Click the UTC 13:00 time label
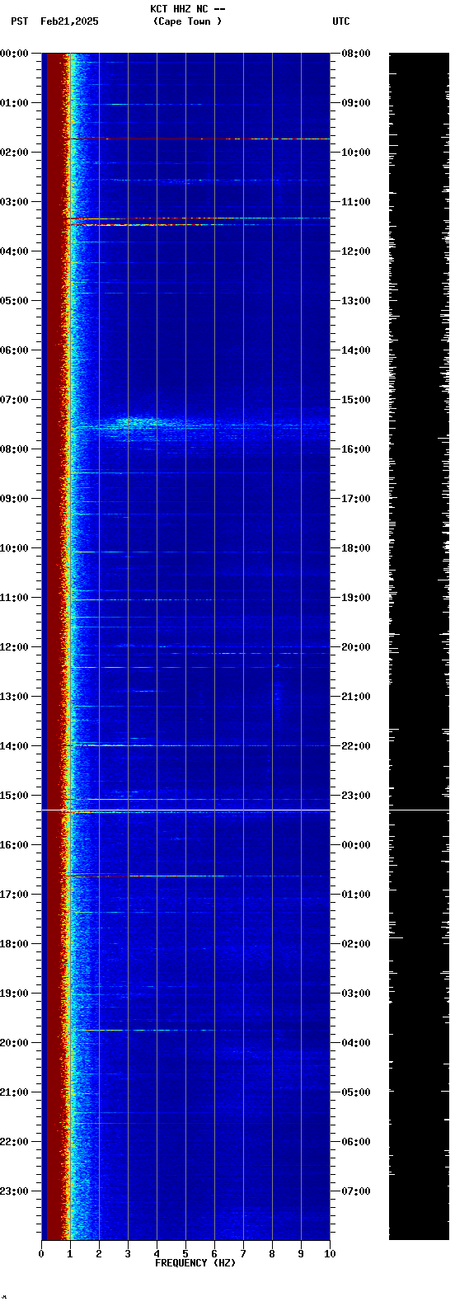The image size is (455, 1306). [x=355, y=301]
